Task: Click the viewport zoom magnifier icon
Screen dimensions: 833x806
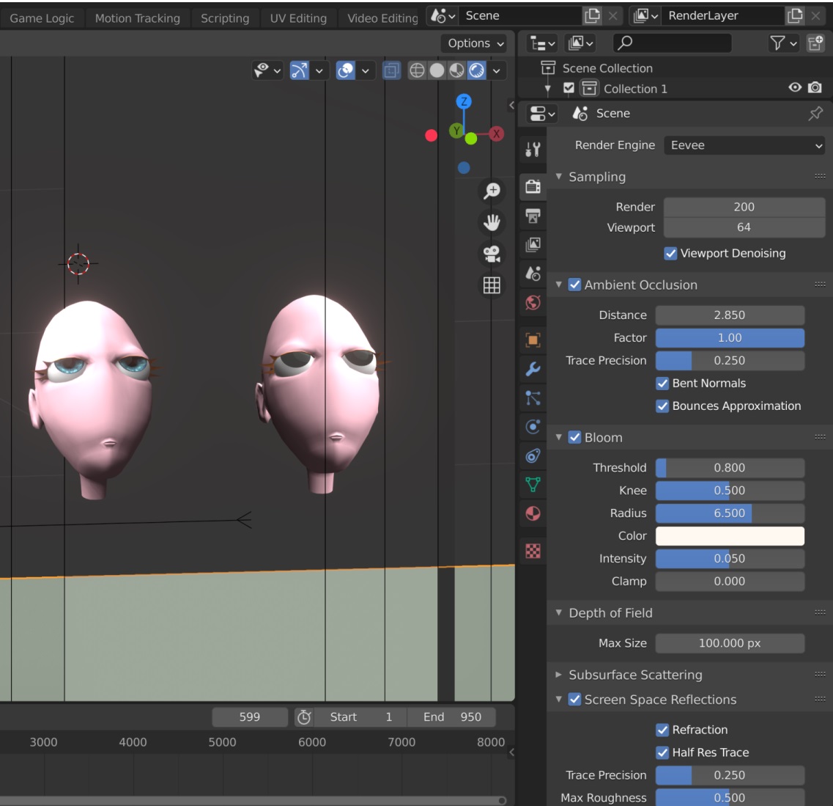Action: [x=492, y=191]
